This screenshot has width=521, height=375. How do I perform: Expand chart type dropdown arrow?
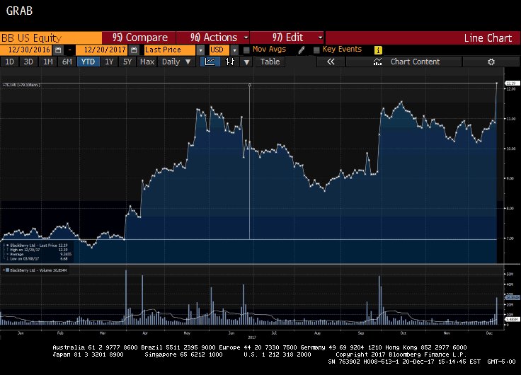point(246,62)
